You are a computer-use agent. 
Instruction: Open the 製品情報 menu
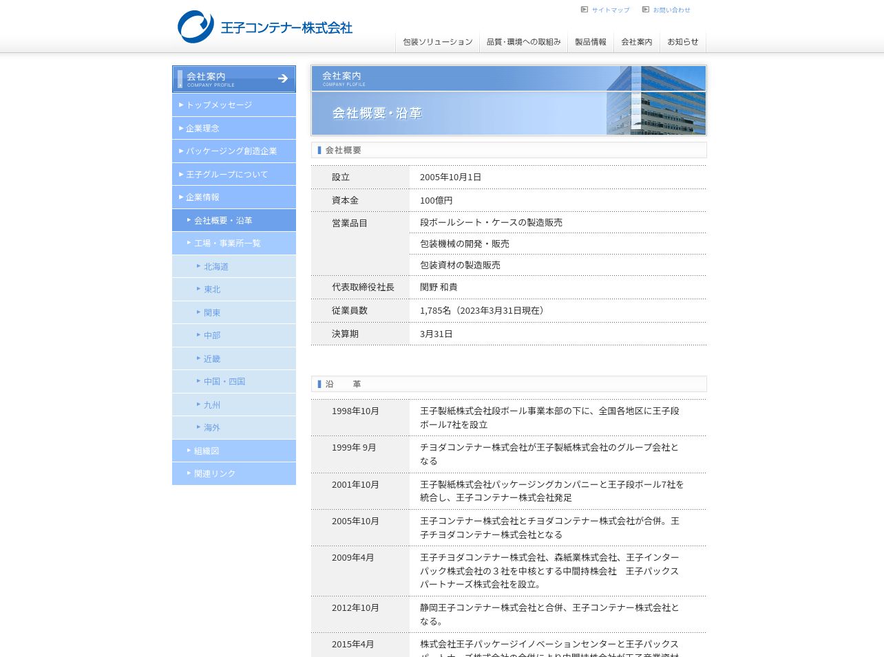tap(591, 42)
